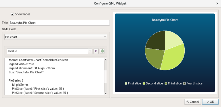
Task: Toggle the Show label checkbox
Action: point(12,14)
